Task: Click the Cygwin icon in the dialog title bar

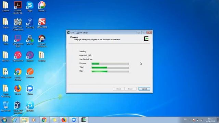Action: coord(68,33)
